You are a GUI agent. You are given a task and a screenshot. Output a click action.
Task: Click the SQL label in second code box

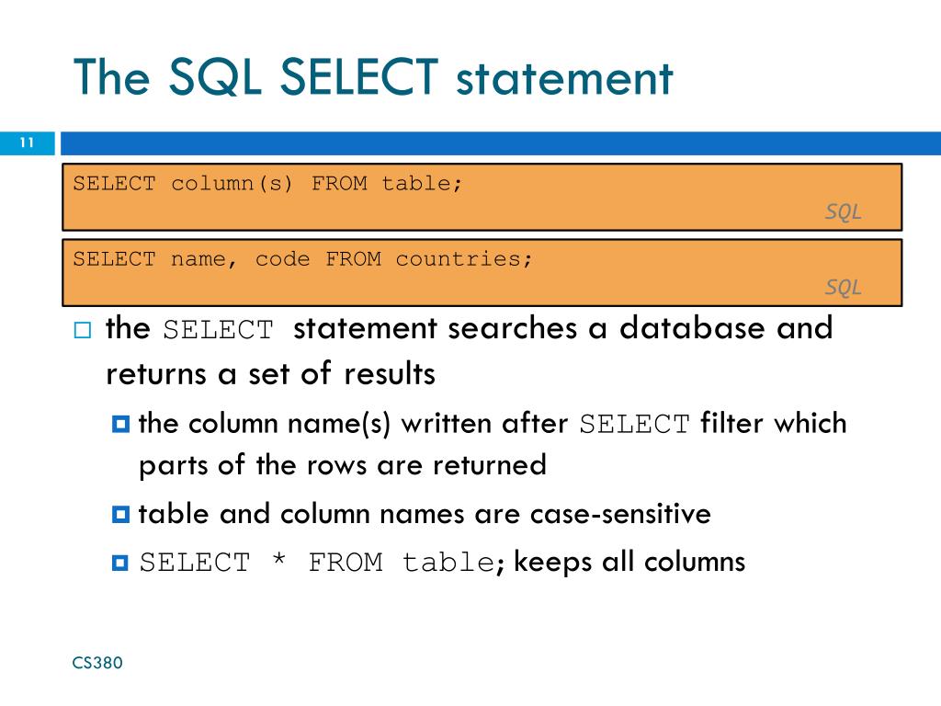(843, 288)
